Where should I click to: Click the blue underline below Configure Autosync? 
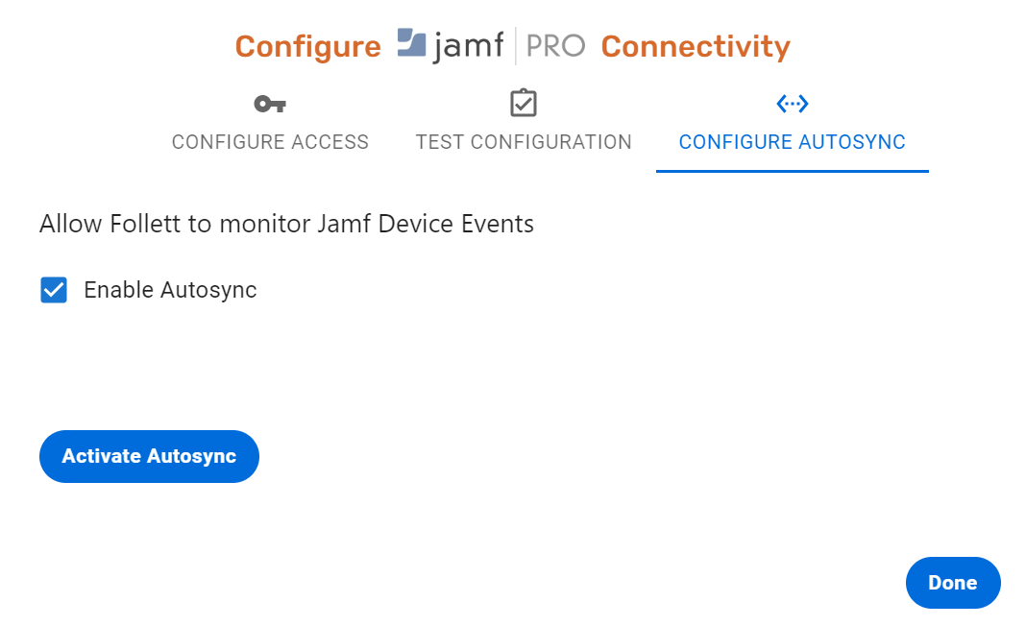[792, 171]
